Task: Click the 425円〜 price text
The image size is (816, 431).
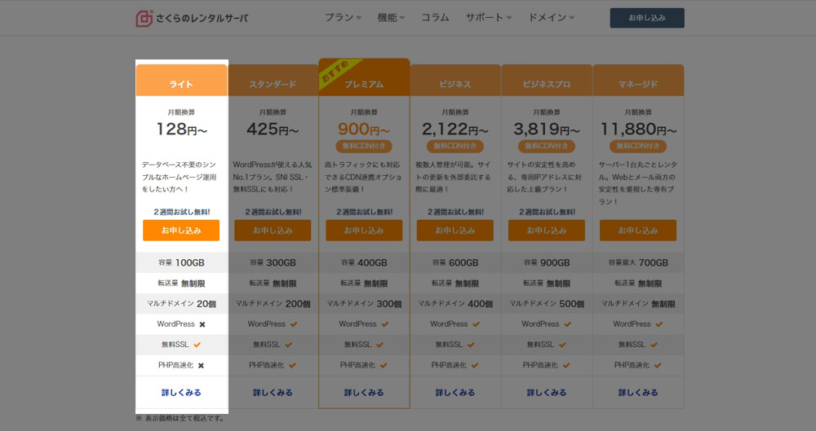Action: 273,129
